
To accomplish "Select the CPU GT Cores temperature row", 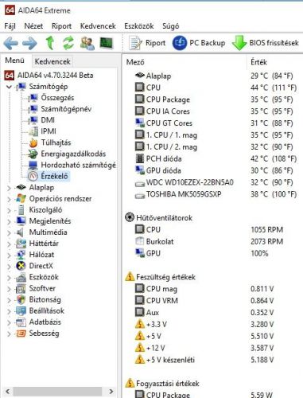I will click(x=213, y=123).
